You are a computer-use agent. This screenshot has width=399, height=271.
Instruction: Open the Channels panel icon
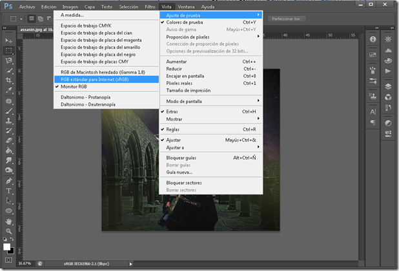coord(388,97)
